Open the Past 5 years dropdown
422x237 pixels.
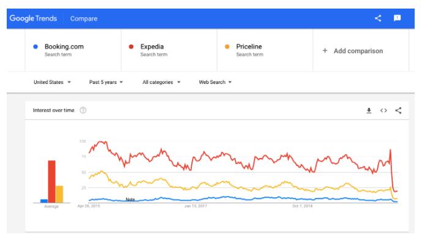106,82
